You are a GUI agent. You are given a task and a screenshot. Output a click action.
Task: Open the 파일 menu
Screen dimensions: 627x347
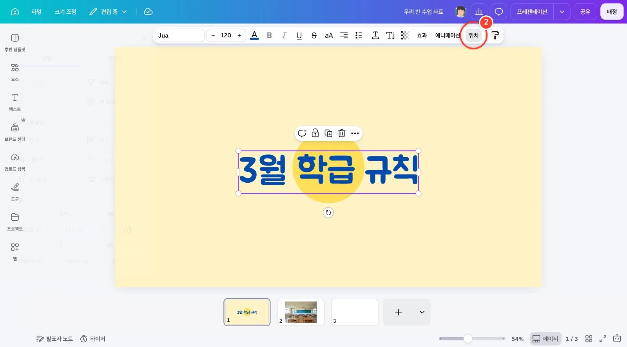point(36,12)
